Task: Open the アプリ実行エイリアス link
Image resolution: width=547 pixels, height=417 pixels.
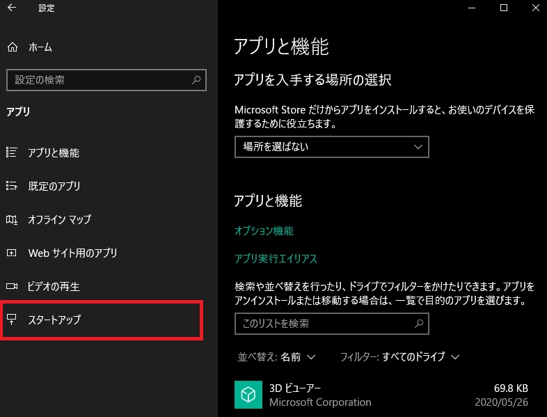Action: (276, 258)
